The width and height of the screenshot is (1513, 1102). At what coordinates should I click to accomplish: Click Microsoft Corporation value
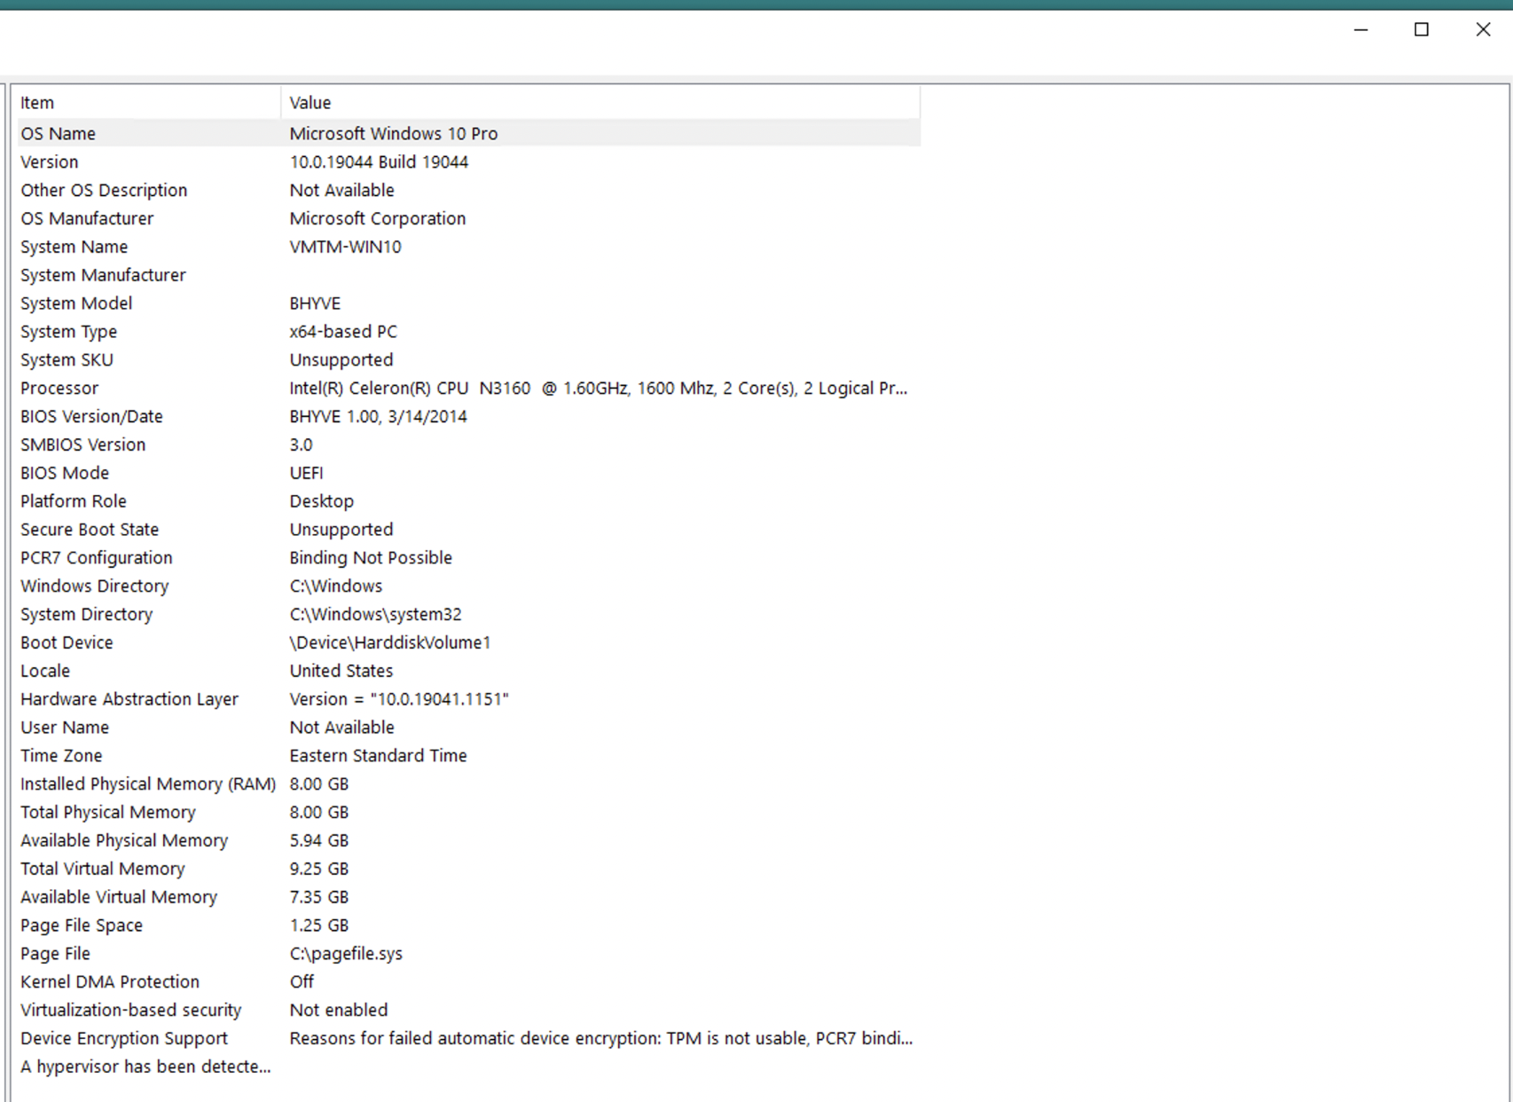tap(378, 218)
